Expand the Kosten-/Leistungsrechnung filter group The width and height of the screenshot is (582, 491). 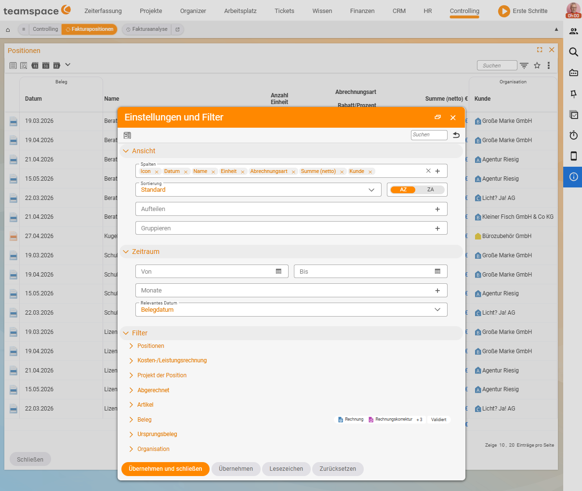[x=131, y=360]
